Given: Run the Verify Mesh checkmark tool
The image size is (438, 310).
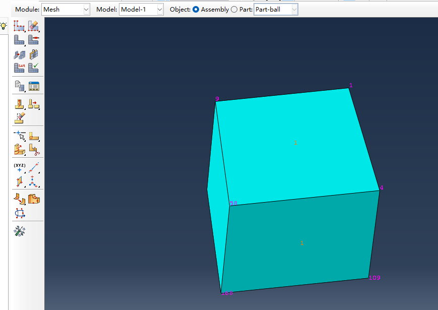Looking at the screenshot, I should (33, 67).
